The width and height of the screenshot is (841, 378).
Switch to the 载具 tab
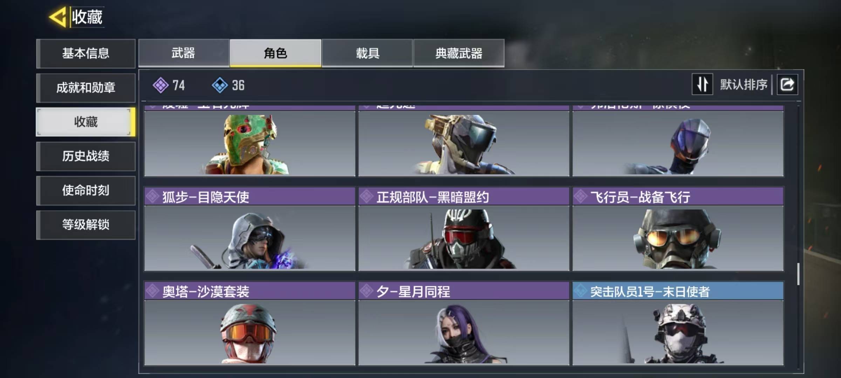pyautogui.click(x=367, y=53)
